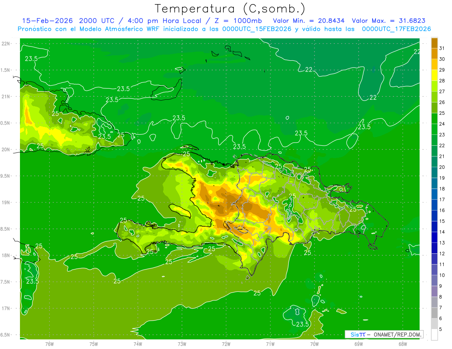Screen dimensions: 452x349
Task: Click the '72W' longitude axis label
Action: tap(226, 344)
